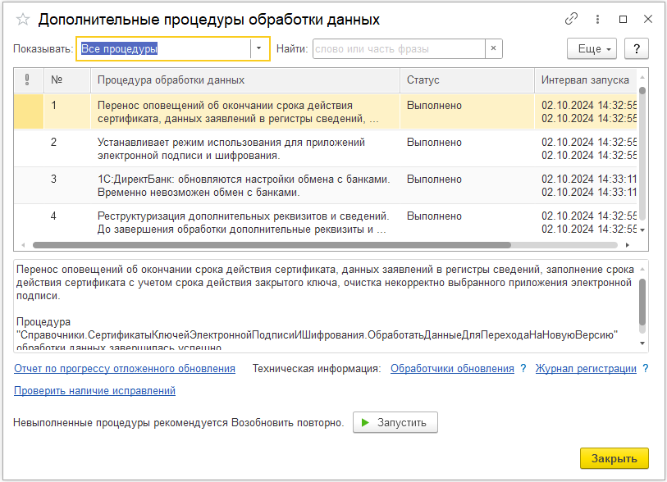Sort by Статус column header

point(467,80)
